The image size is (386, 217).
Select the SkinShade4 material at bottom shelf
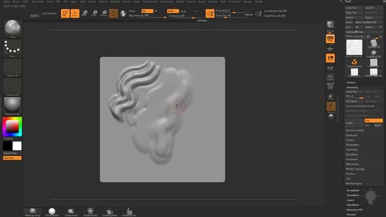52,212
